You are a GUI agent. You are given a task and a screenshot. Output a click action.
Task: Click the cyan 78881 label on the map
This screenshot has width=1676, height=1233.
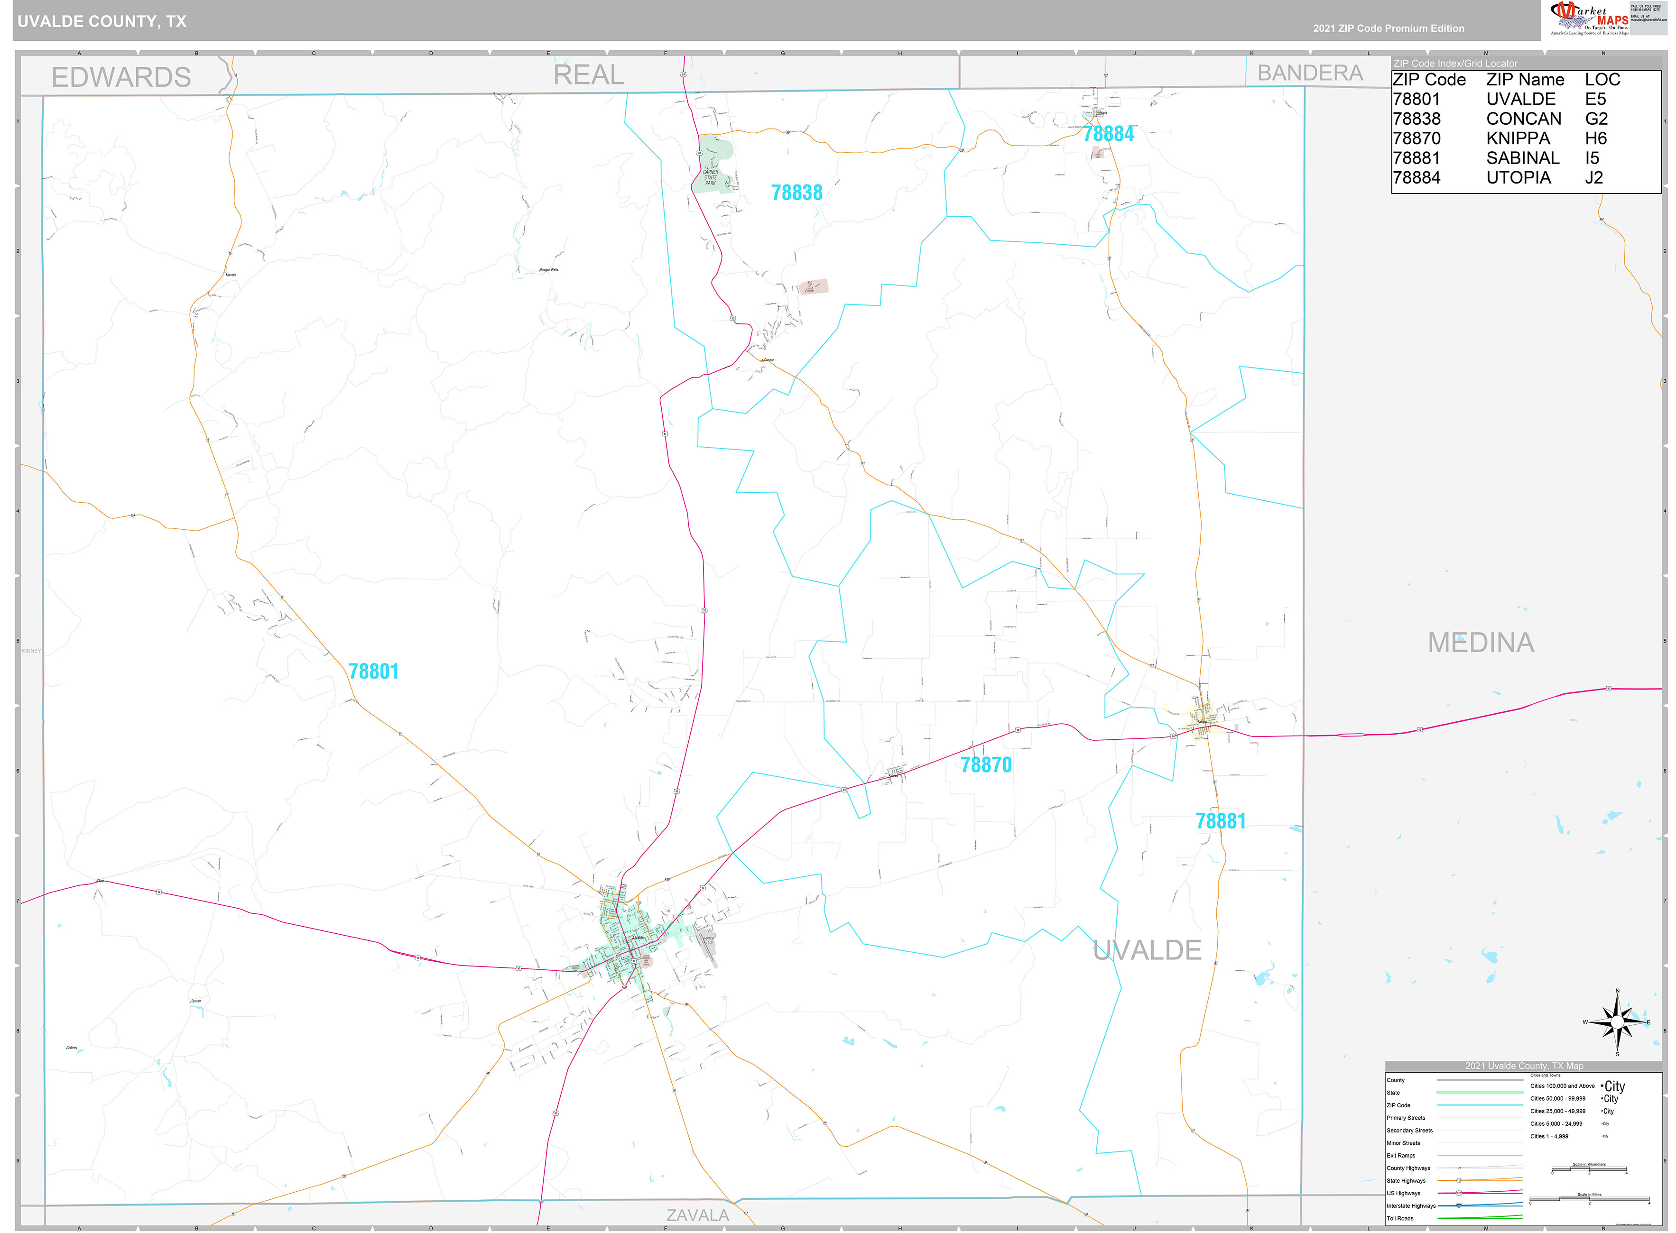pyautogui.click(x=1221, y=821)
